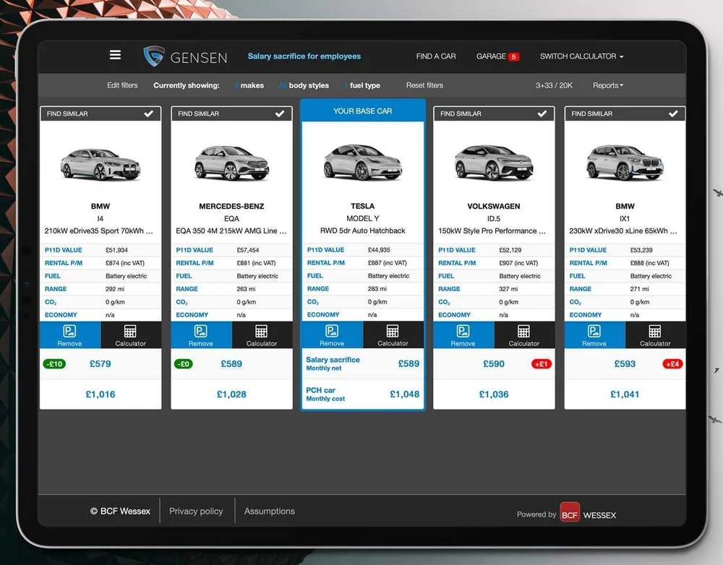Screen dimensions: 723x565
Task: Click the garage count badge showing 5
Action: (513, 56)
